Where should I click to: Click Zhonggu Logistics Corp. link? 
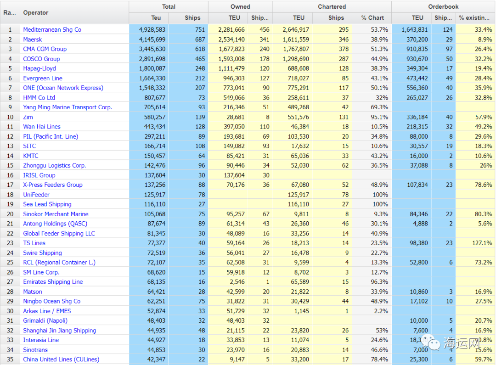54,165
